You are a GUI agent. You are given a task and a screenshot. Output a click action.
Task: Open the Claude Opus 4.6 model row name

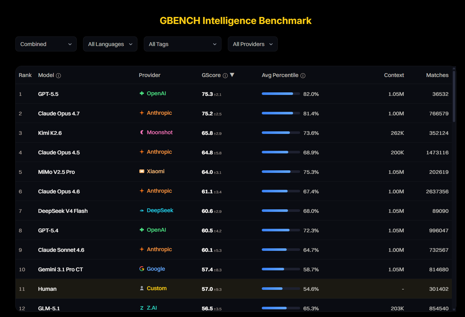59,191
